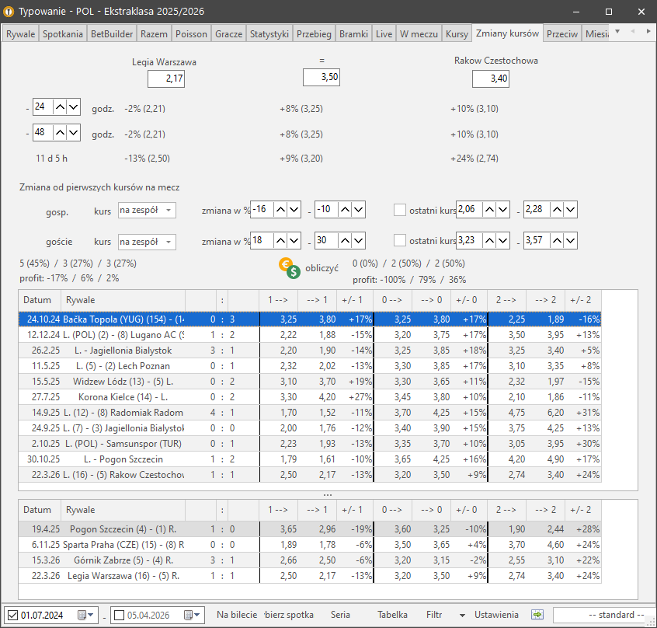Click the green arrow icon beside Ustawienia

[x=537, y=615]
